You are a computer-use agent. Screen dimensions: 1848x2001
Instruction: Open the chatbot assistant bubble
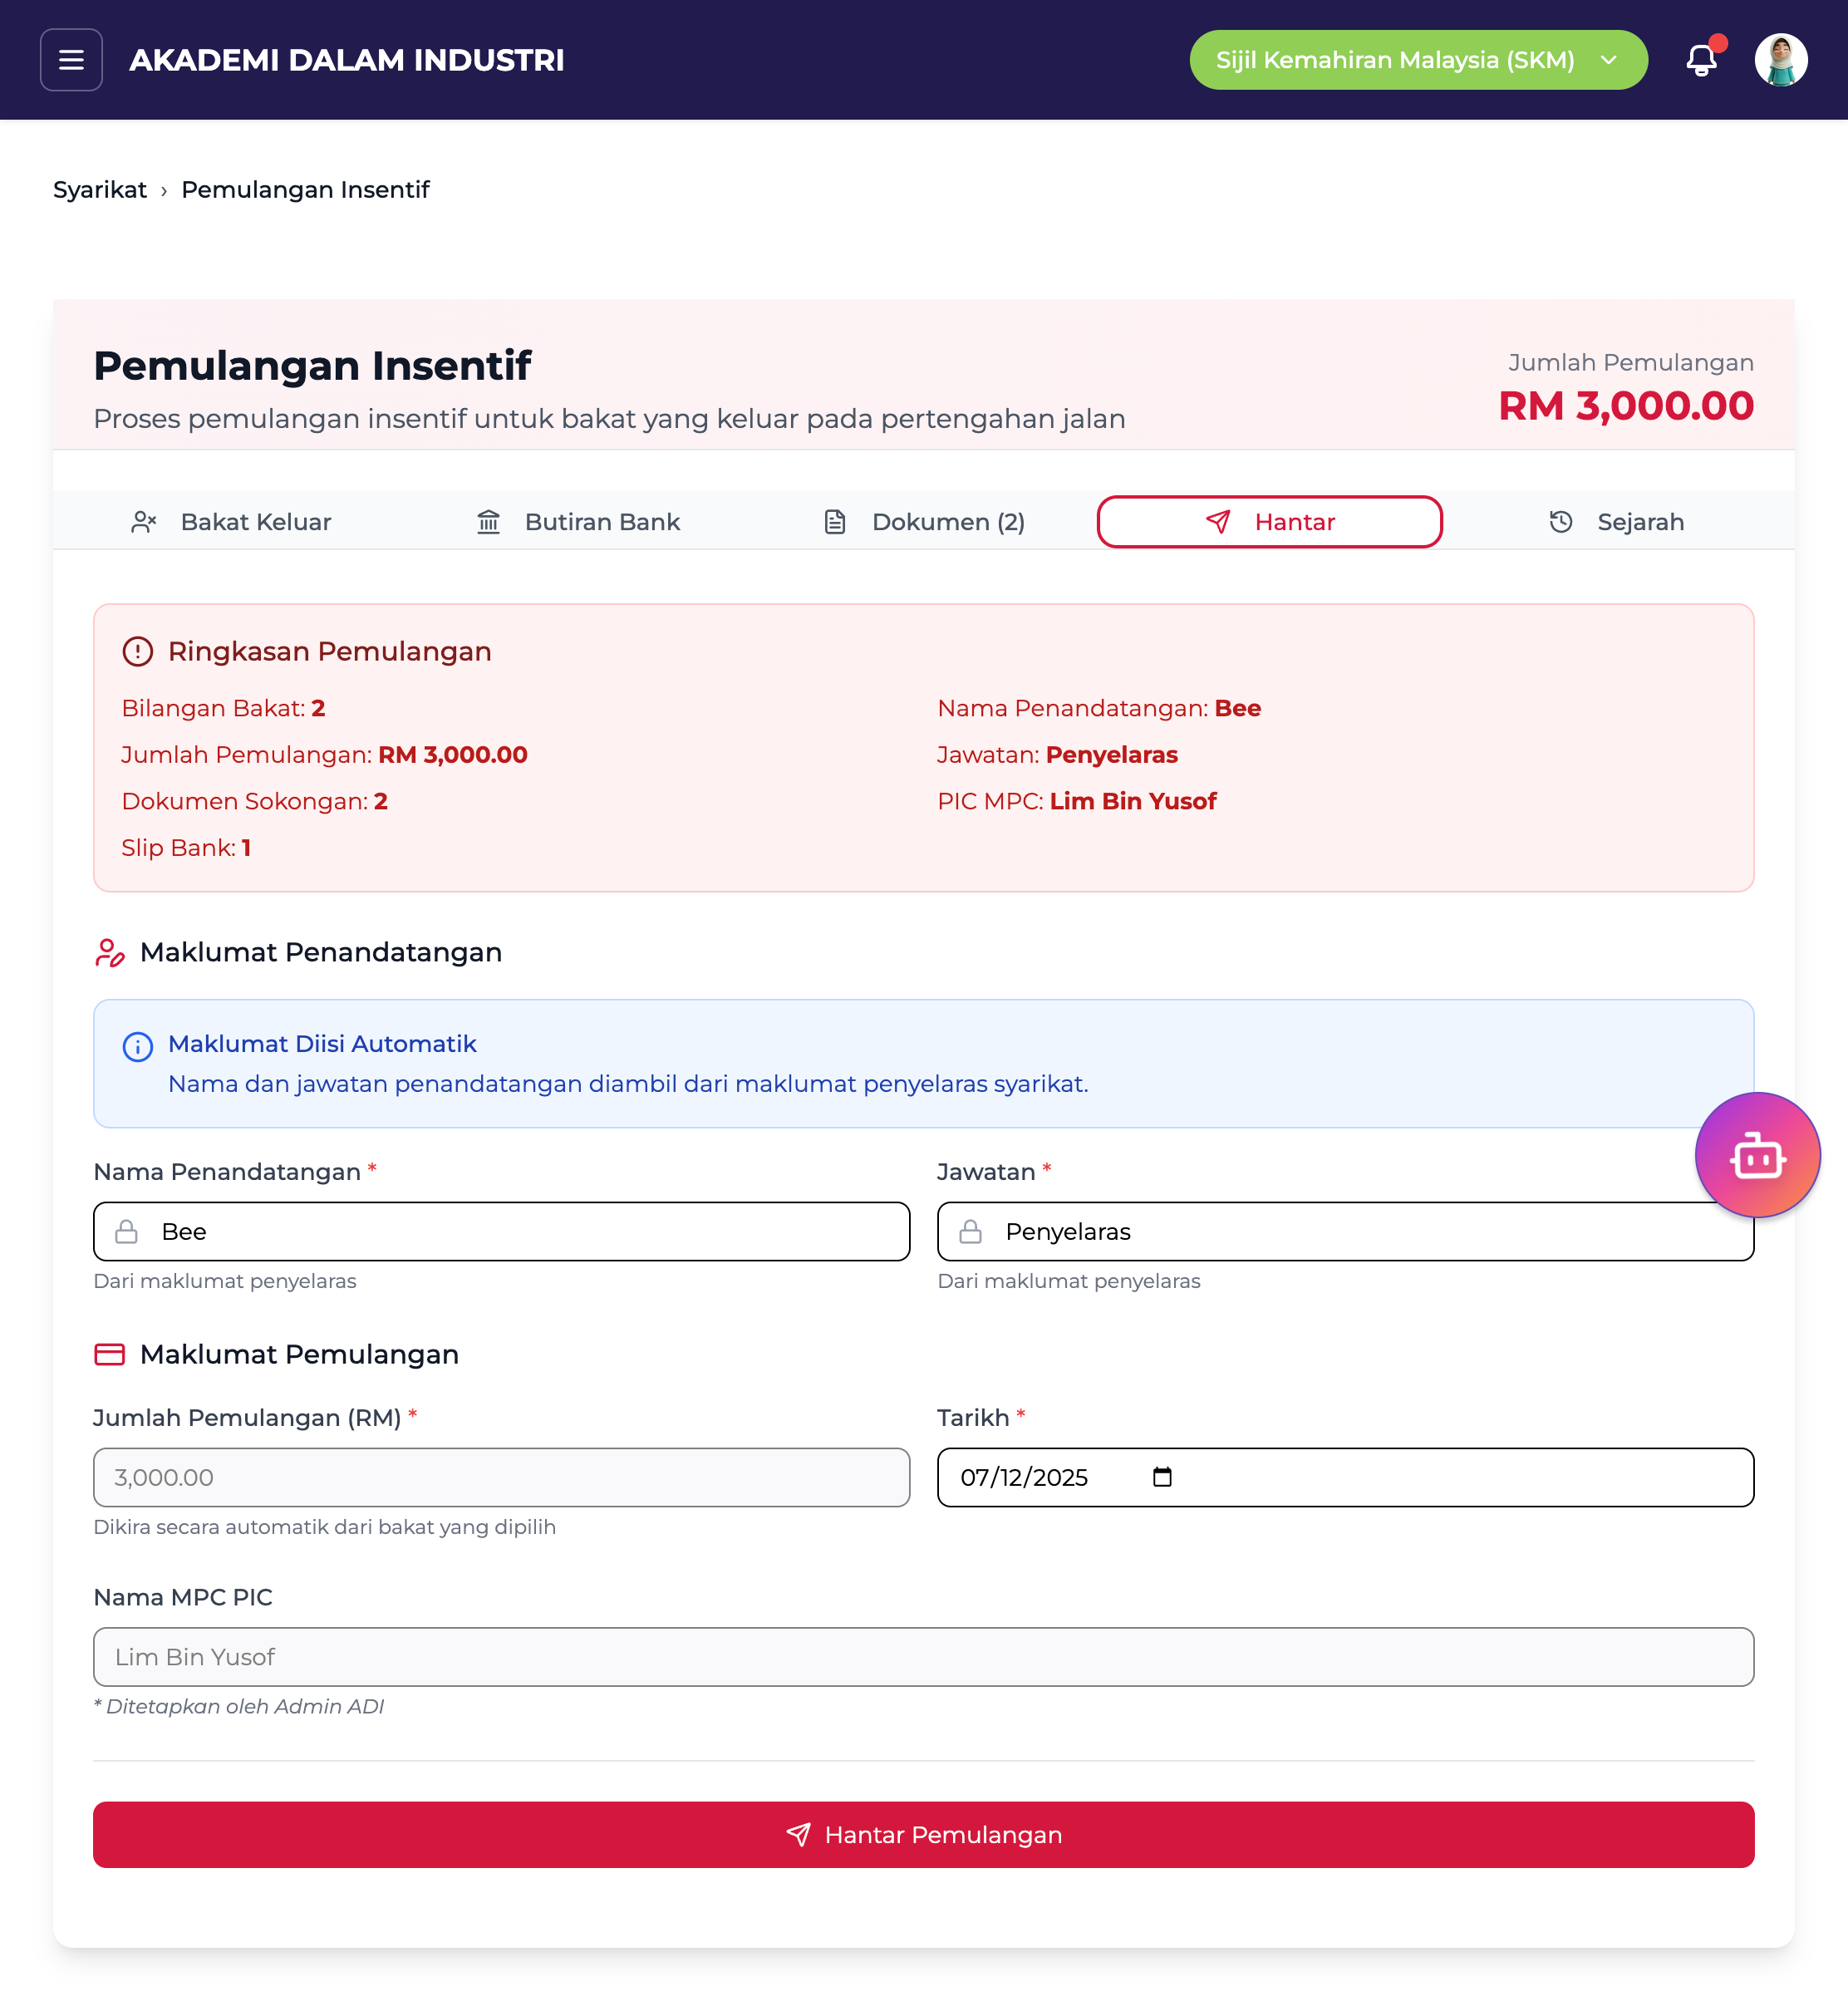tap(1757, 1156)
